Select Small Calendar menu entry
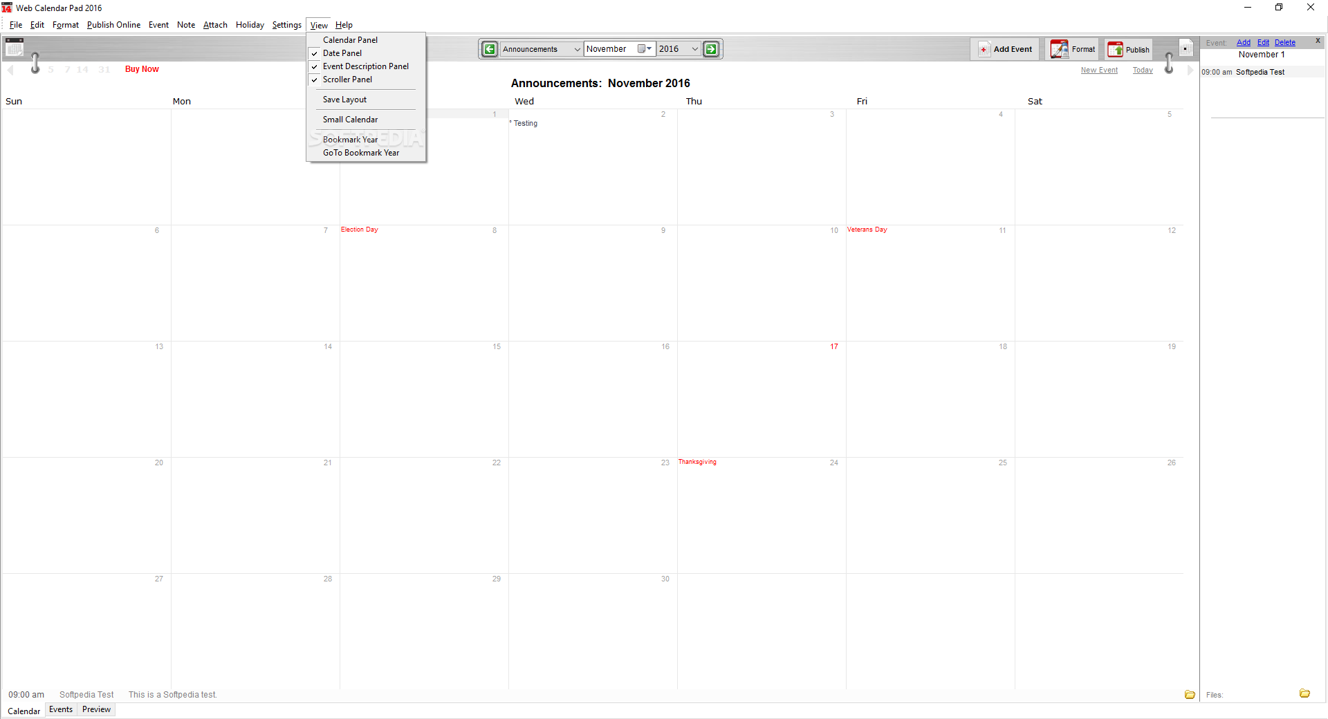The height and width of the screenshot is (719, 1328). point(366,120)
